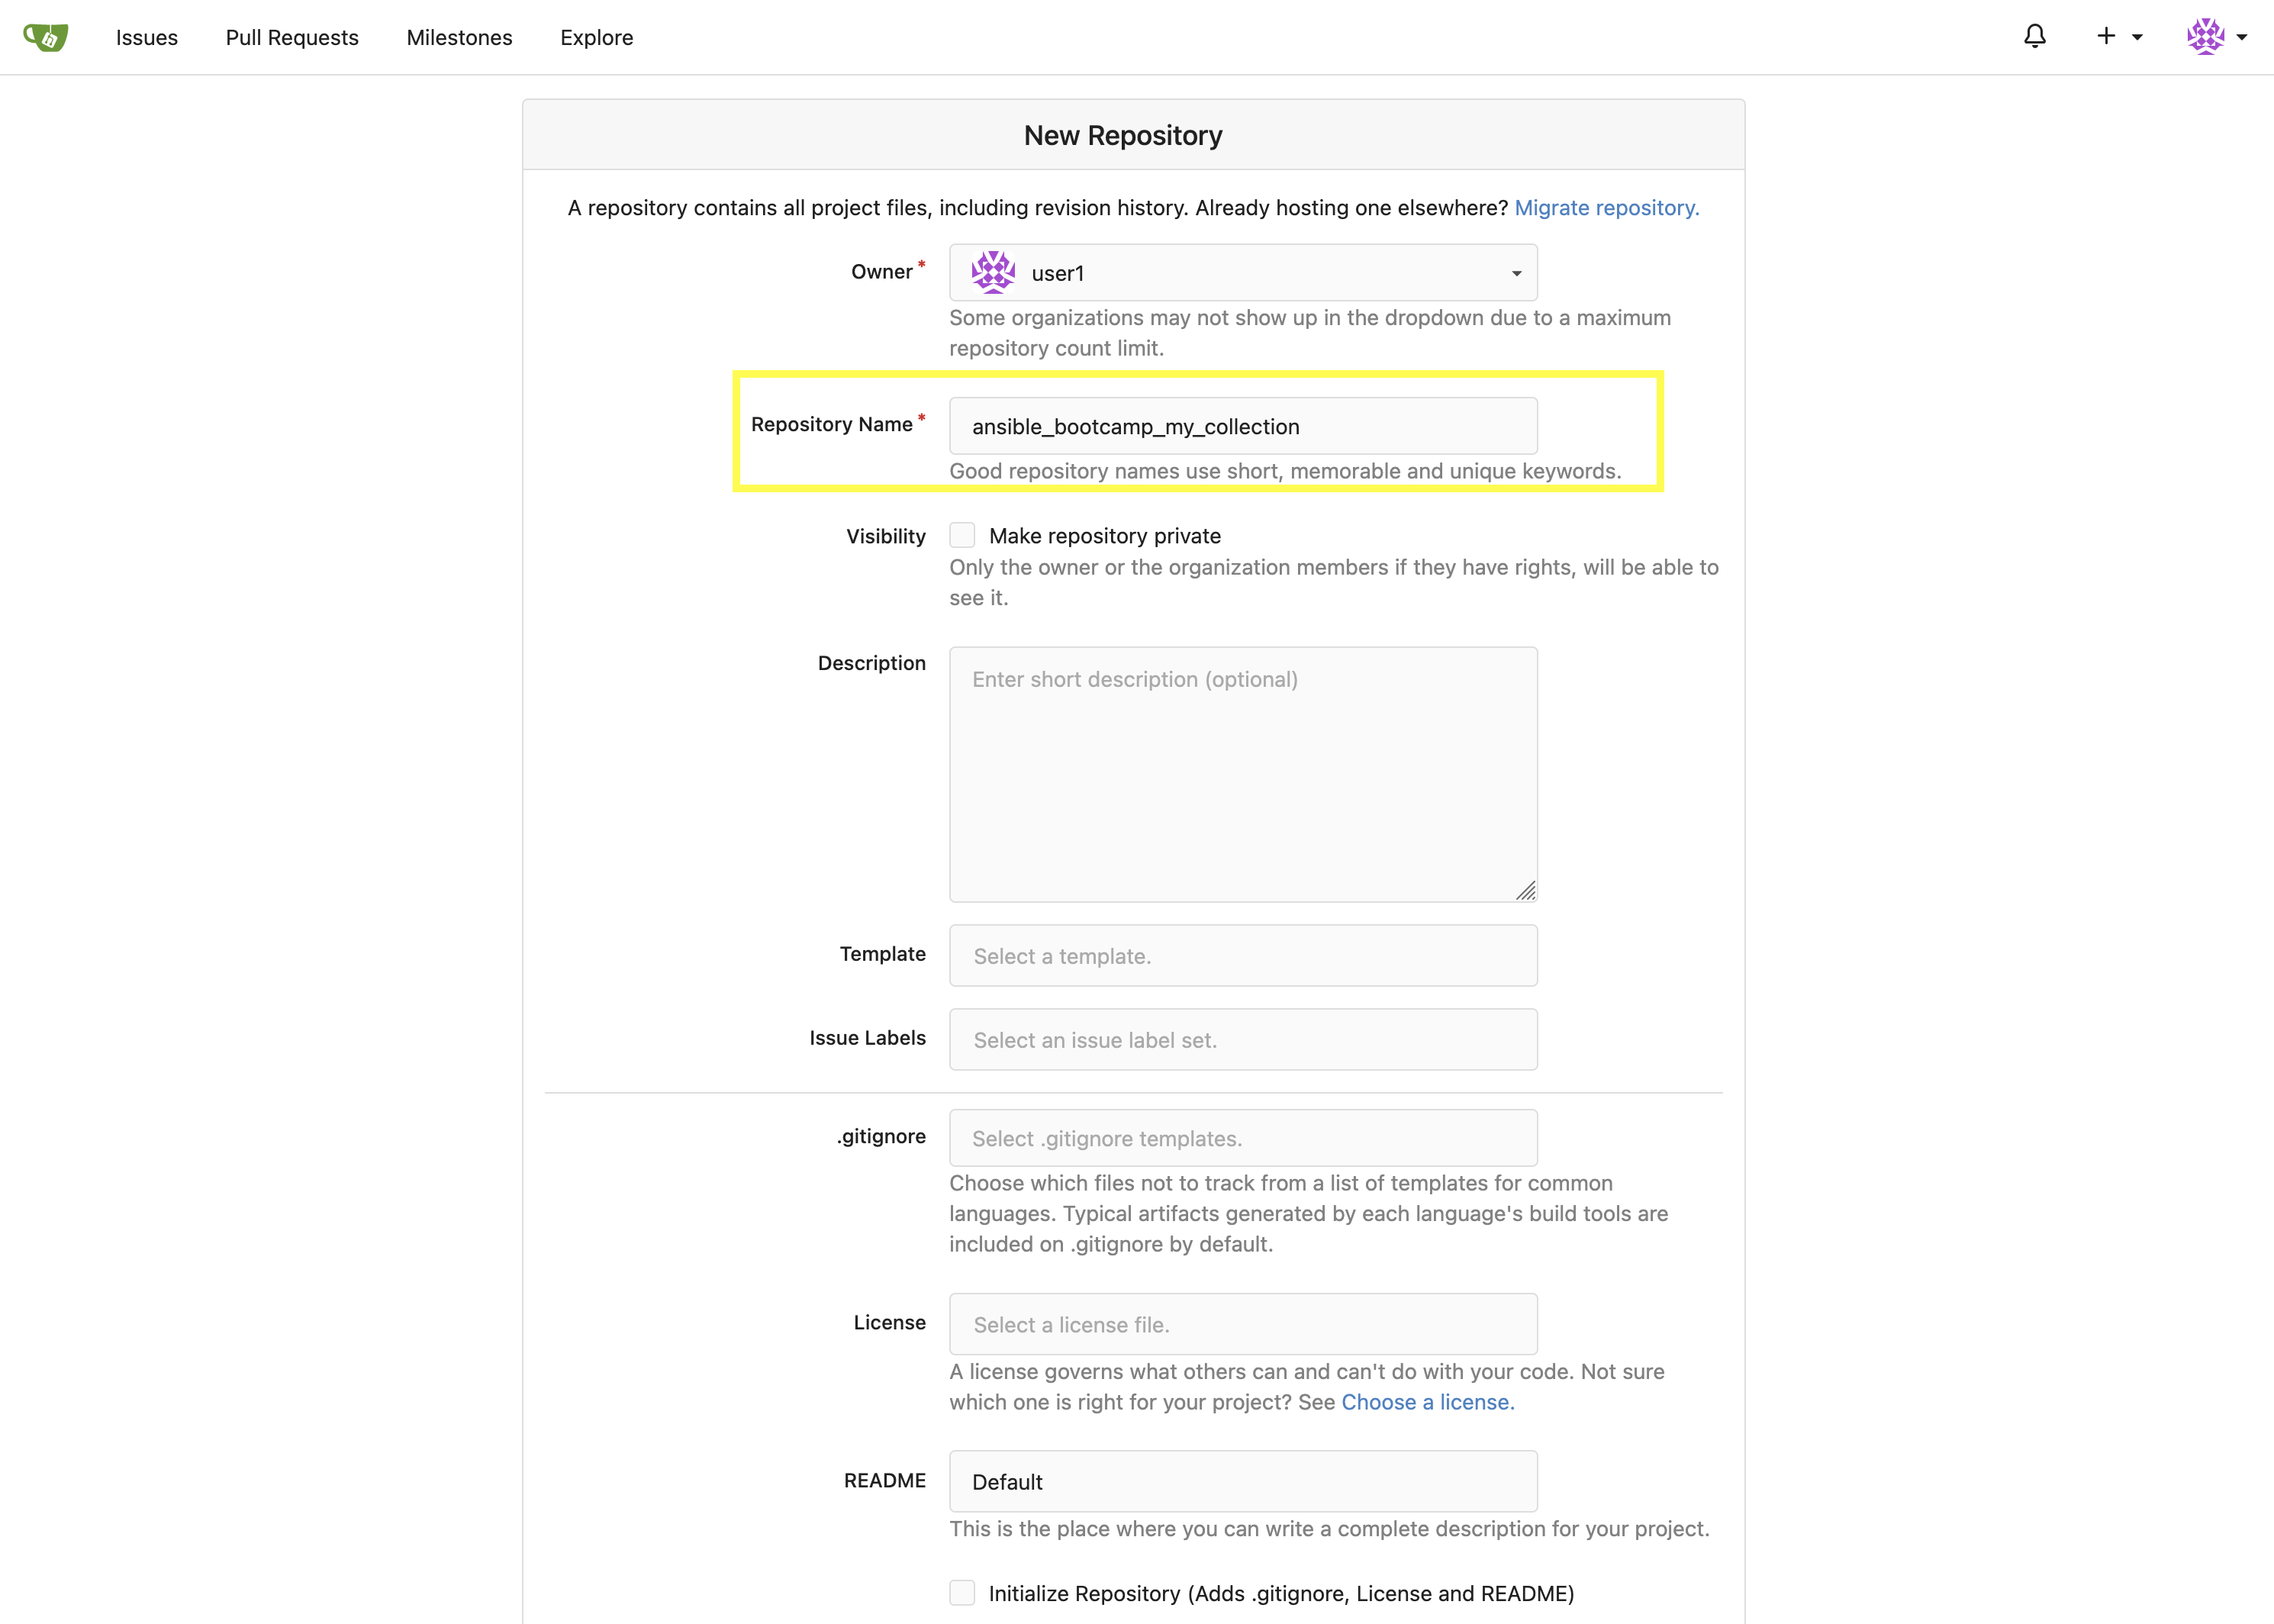
Task: Open the Milestones page
Action: point(459,37)
